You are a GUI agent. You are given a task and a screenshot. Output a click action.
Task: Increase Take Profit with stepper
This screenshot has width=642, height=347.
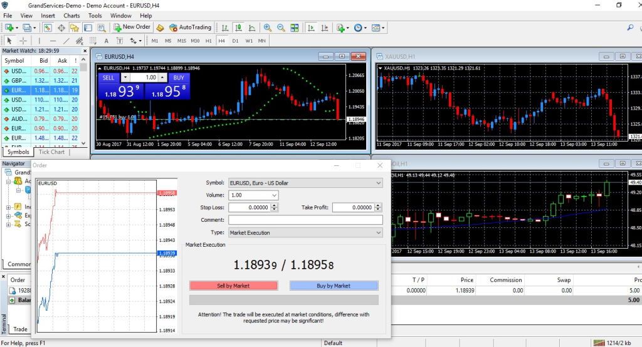point(378,205)
